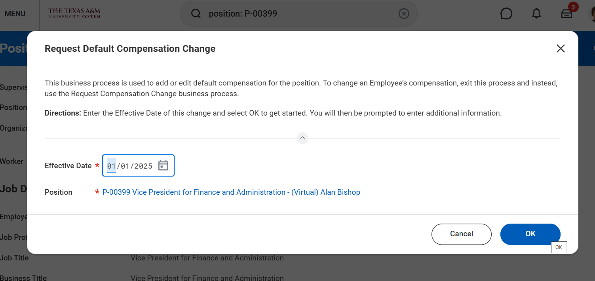Open the inbox tray icon

click(x=566, y=14)
